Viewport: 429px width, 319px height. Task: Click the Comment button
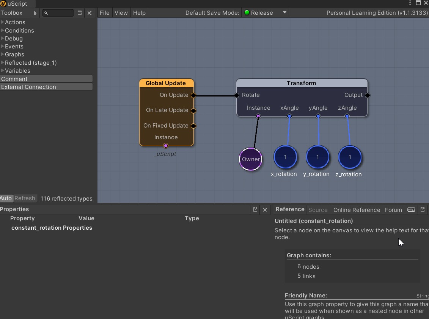tap(46, 79)
